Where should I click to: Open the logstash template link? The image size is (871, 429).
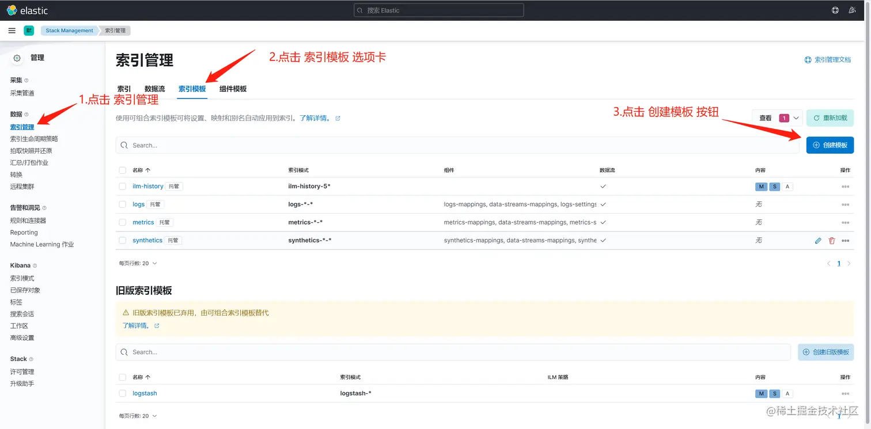(145, 393)
